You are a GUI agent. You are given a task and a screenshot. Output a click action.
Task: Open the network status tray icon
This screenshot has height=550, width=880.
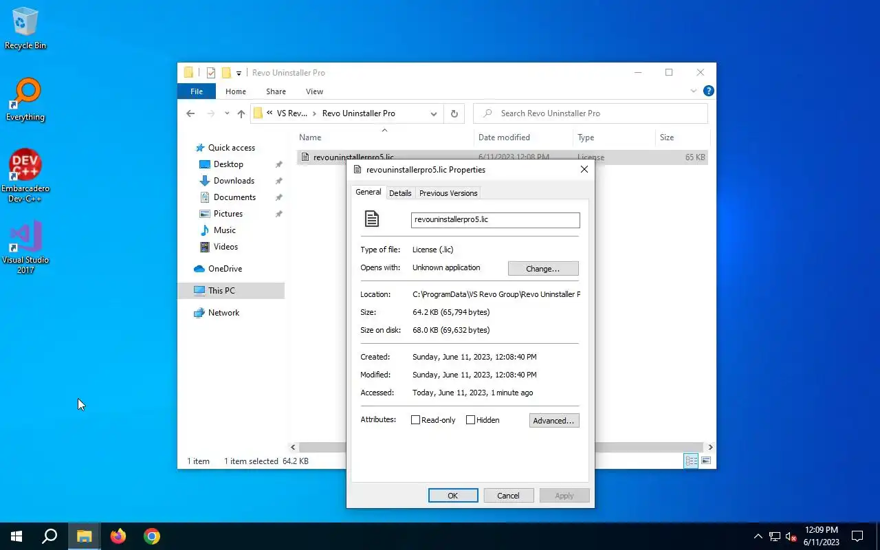click(775, 536)
